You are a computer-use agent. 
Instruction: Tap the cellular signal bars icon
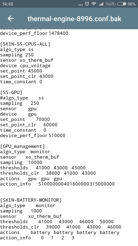tap(101, 4)
